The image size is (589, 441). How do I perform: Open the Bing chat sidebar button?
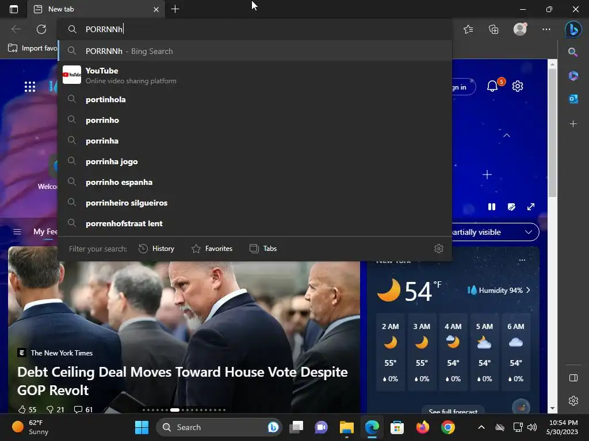click(573, 29)
